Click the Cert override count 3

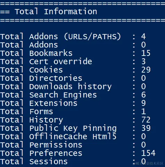tap(143, 61)
